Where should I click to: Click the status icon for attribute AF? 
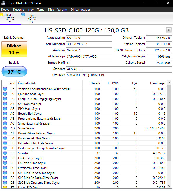click(x=5, y=133)
